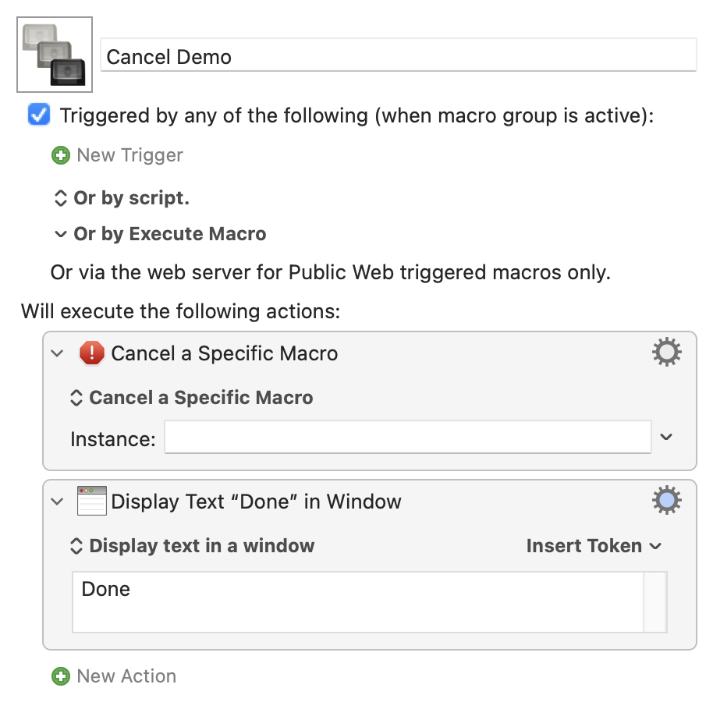The width and height of the screenshot is (713, 702).
Task: Open gear menu for Cancel a Specific Macro
Action: [667, 352]
